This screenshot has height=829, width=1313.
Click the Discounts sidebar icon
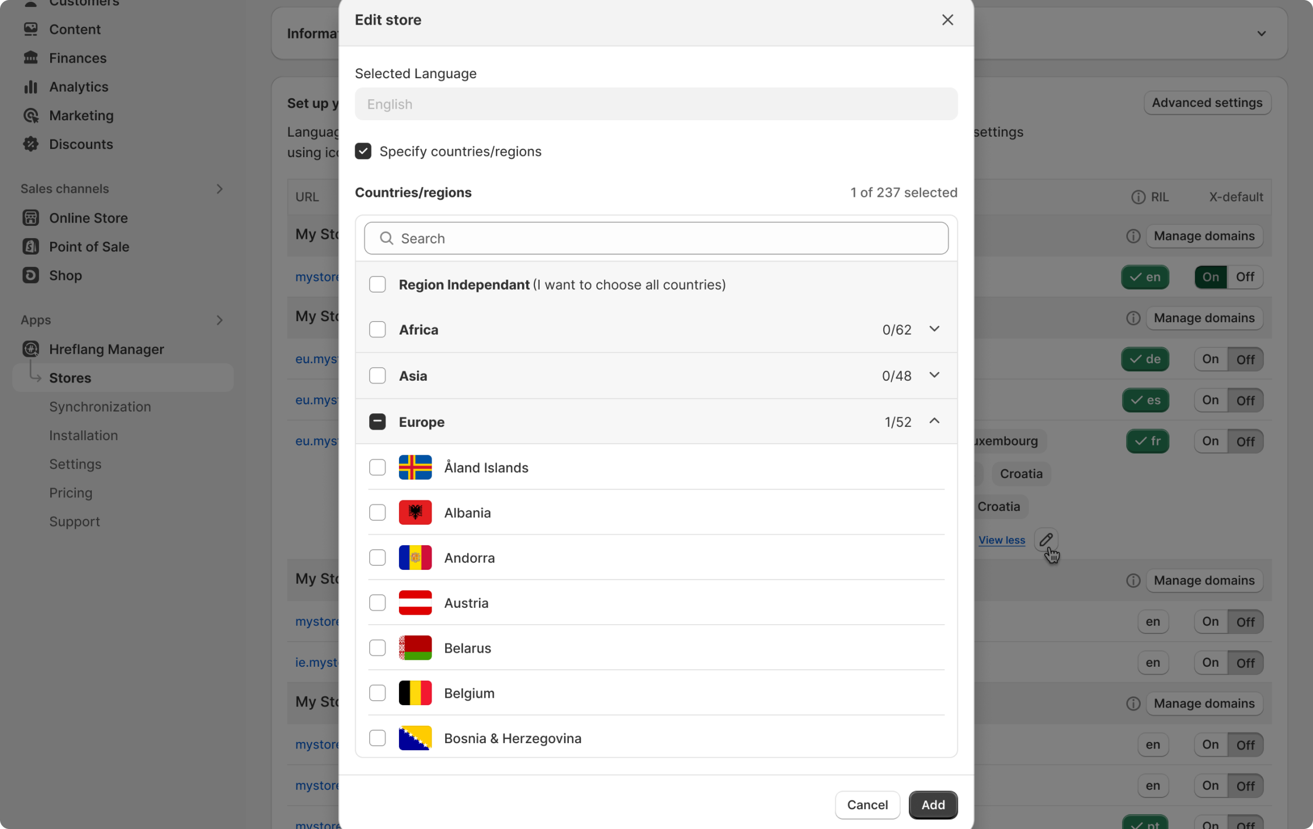pos(32,144)
